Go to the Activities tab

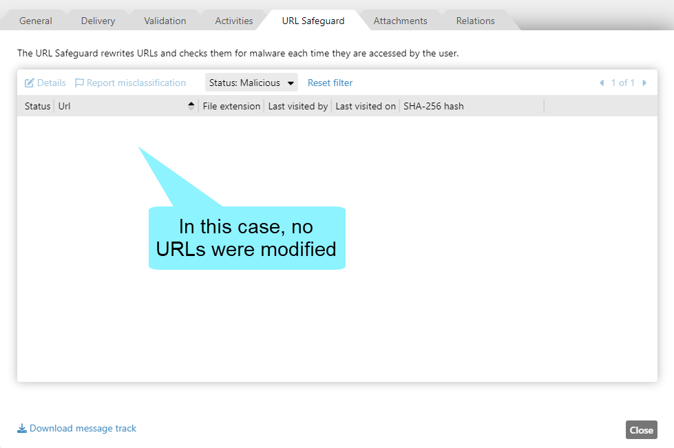point(234,21)
